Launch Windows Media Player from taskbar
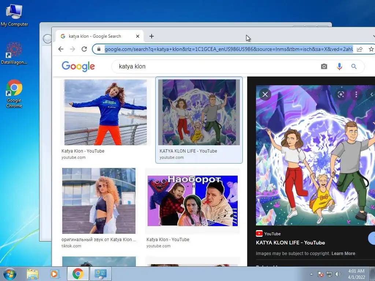 (55, 274)
